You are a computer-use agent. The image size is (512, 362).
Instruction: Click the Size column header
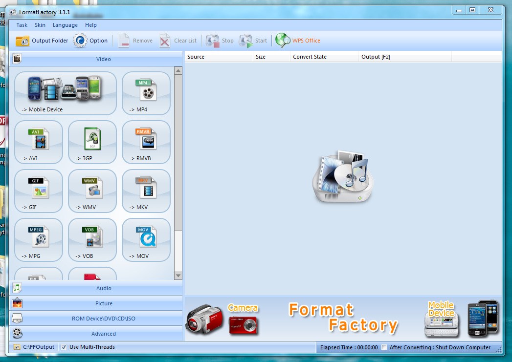click(x=272, y=57)
